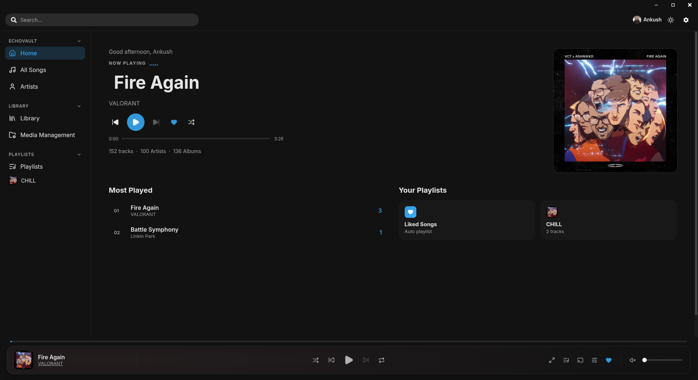Maximize the application window
Screen dimensions: 698x380
coord(673,5)
